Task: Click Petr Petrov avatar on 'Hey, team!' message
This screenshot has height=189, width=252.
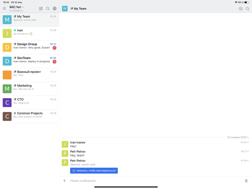Action: pyautogui.click(x=65, y=153)
